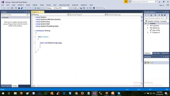This screenshot has height=96, width=170.
Task: Open the Windows Start menu
Action: tap(3, 93)
